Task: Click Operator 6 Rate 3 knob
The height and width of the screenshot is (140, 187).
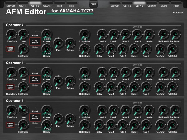Action: click(134, 125)
